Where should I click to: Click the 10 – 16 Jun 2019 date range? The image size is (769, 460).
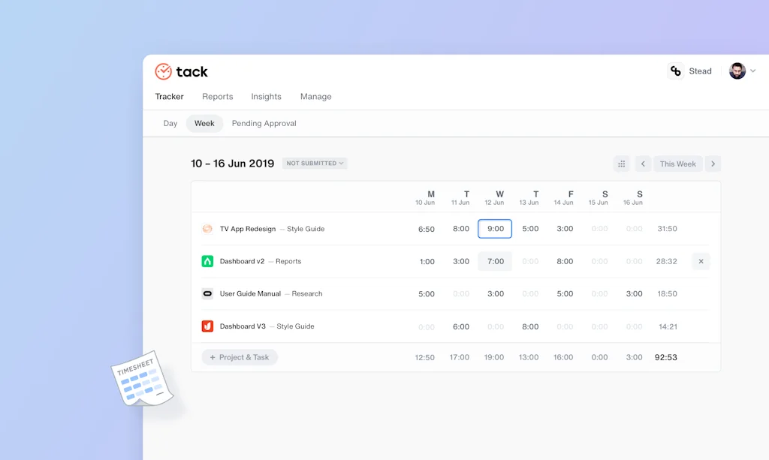[233, 164]
